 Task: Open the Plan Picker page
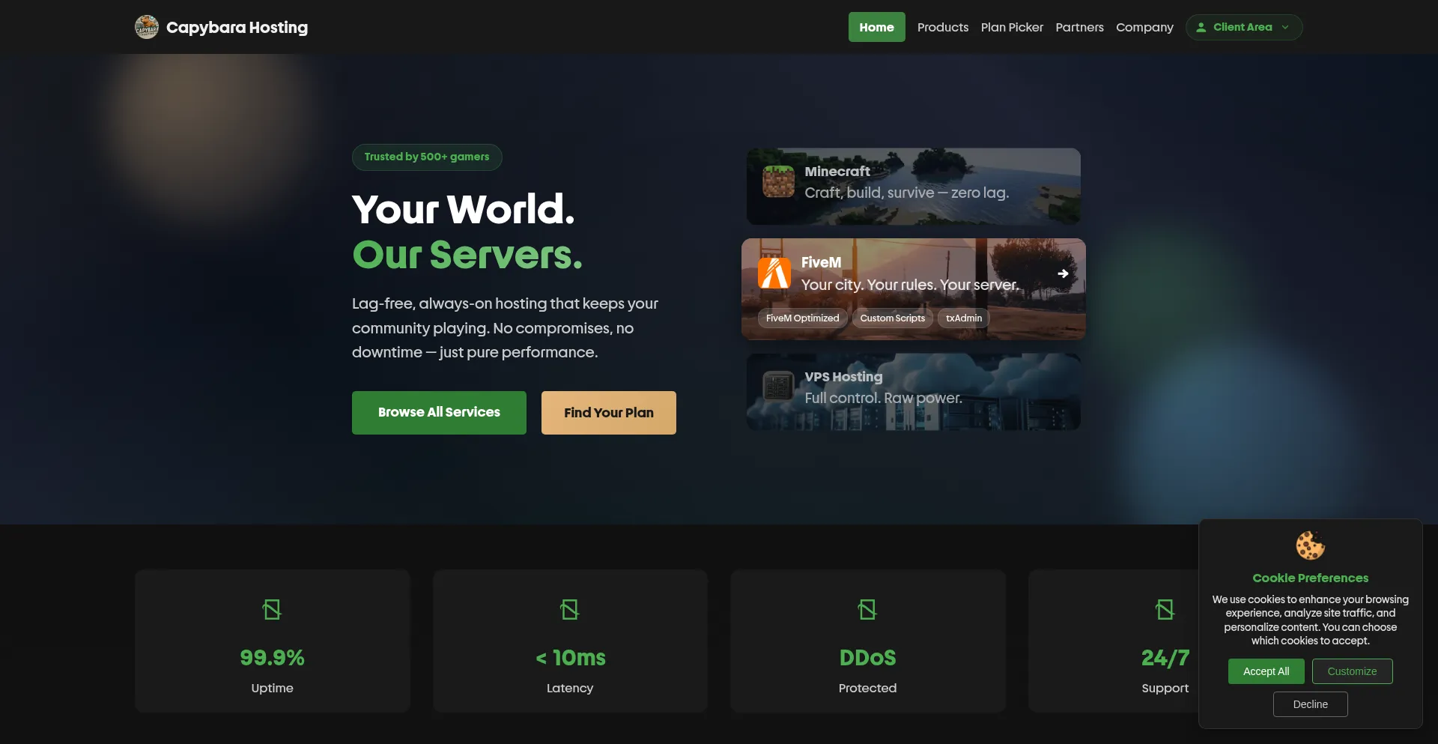pyautogui.click(x=1012, y=27)
